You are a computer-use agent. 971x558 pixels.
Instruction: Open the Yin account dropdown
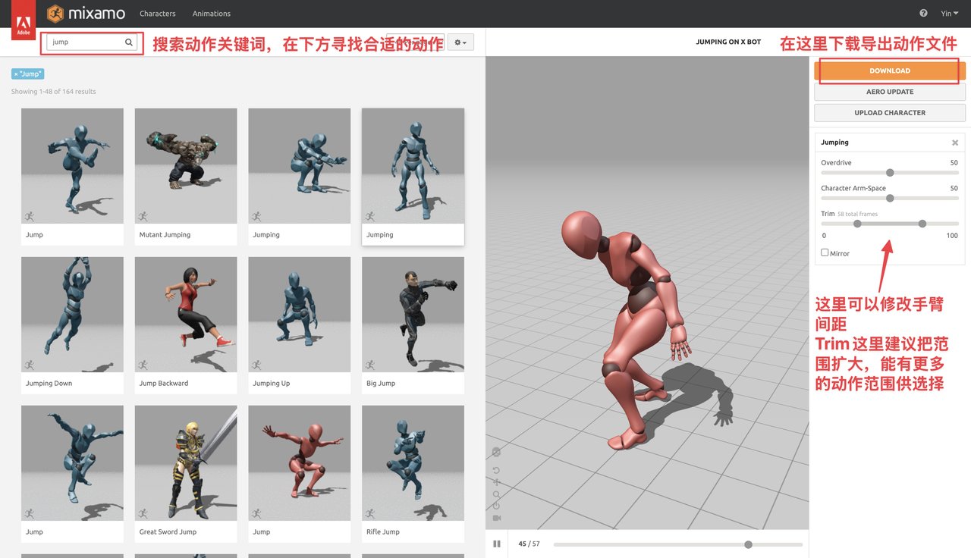tap(950, 14)
